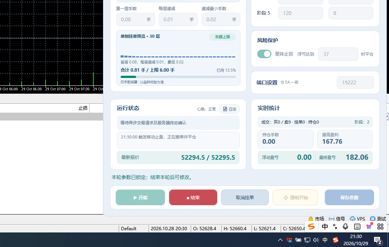Click the battery power tray icon
The height and width of the screenshot is (247, 389).
(x=298, y=240)
